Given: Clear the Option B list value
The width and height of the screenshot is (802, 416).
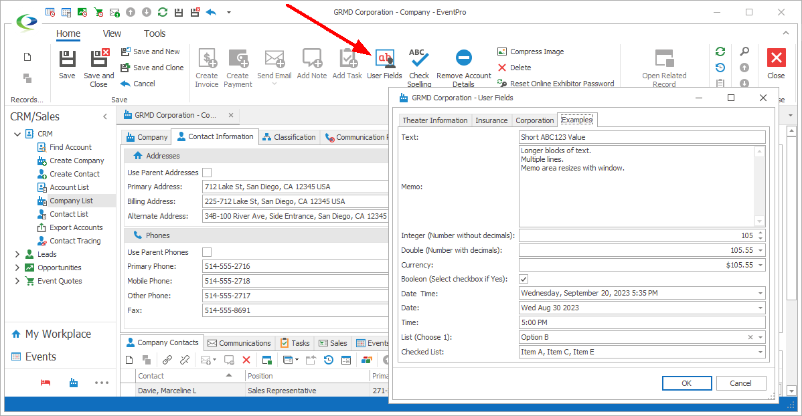Looking at the screenshot, I should coord(750,337).
